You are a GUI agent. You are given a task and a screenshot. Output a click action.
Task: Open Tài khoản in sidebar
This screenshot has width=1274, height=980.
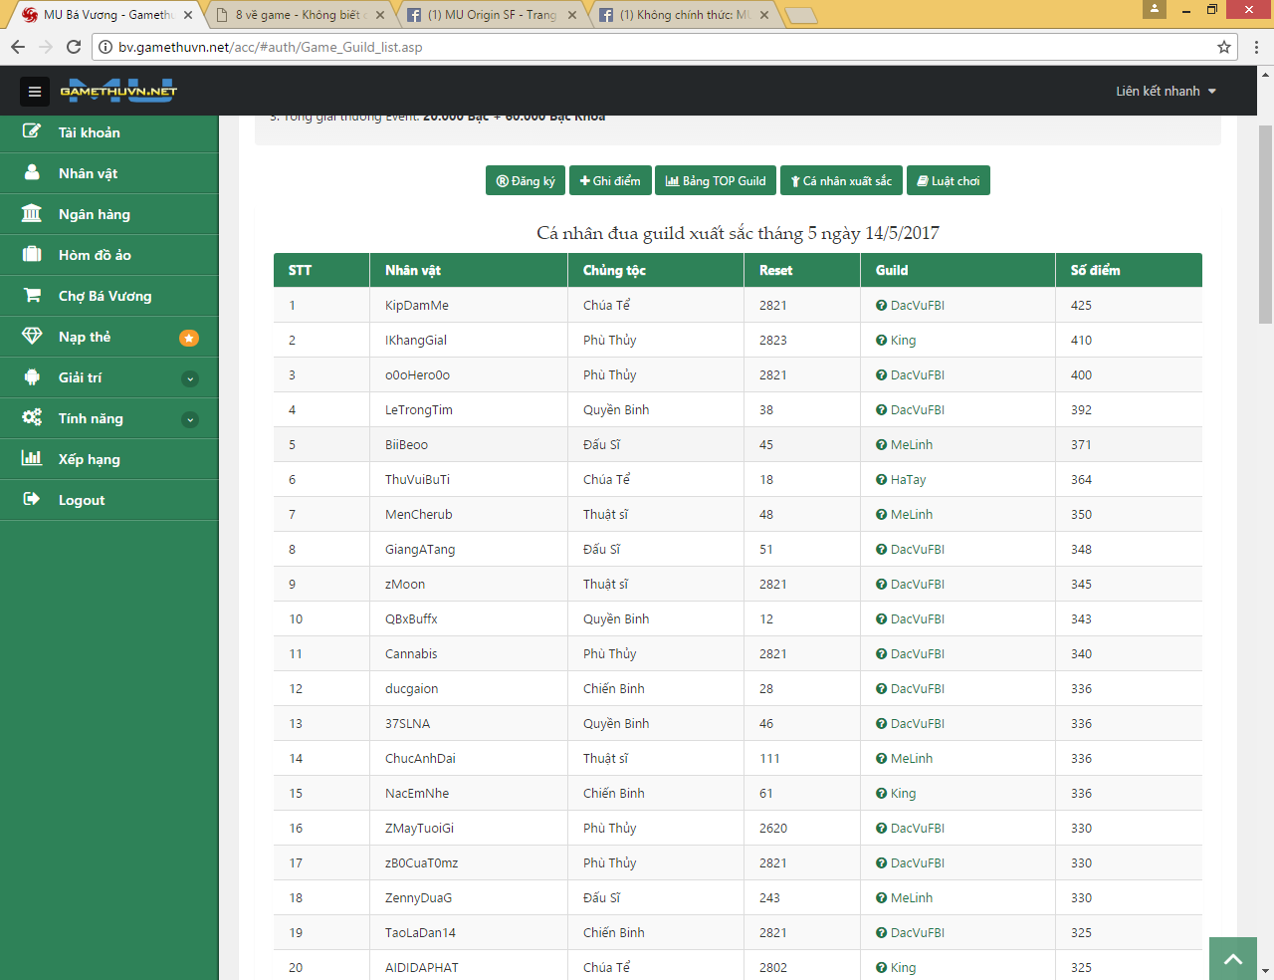click(109, 132)
